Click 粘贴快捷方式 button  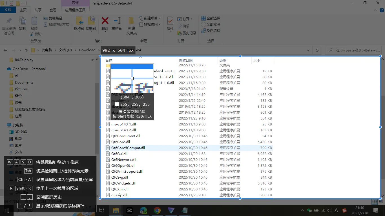coord(56,24)
